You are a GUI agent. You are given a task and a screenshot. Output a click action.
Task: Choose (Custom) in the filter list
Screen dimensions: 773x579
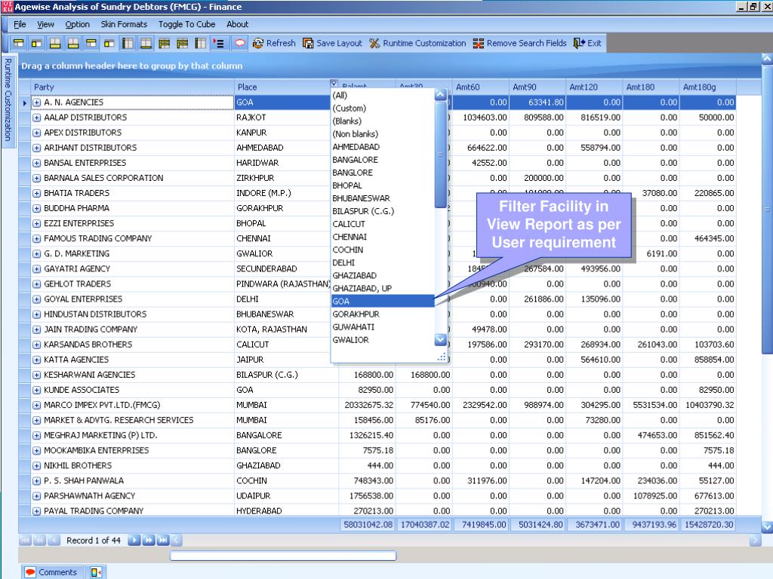[x=383, y=109]
